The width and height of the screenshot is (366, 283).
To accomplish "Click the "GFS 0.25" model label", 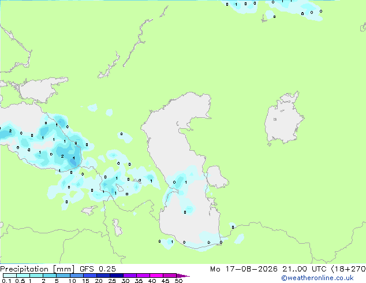I will [x=98, y=269].
